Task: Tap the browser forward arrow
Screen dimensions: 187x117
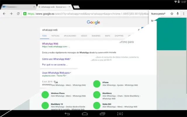Action: (11, 14)
